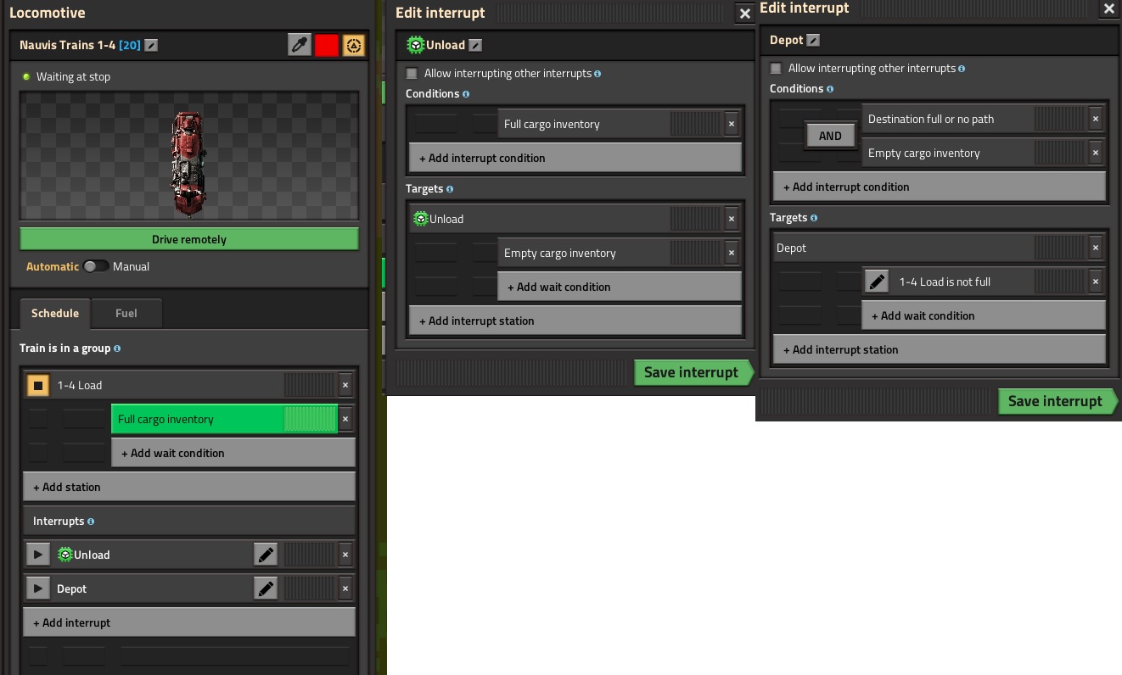Remove Full cargo inventory condition in Unload editor
This screenshot has height=675, width=1122.
coord(732,124)
